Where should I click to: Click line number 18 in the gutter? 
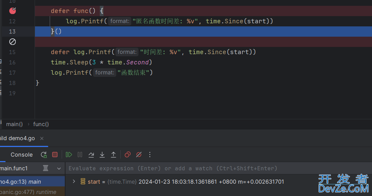pos(12,83)
